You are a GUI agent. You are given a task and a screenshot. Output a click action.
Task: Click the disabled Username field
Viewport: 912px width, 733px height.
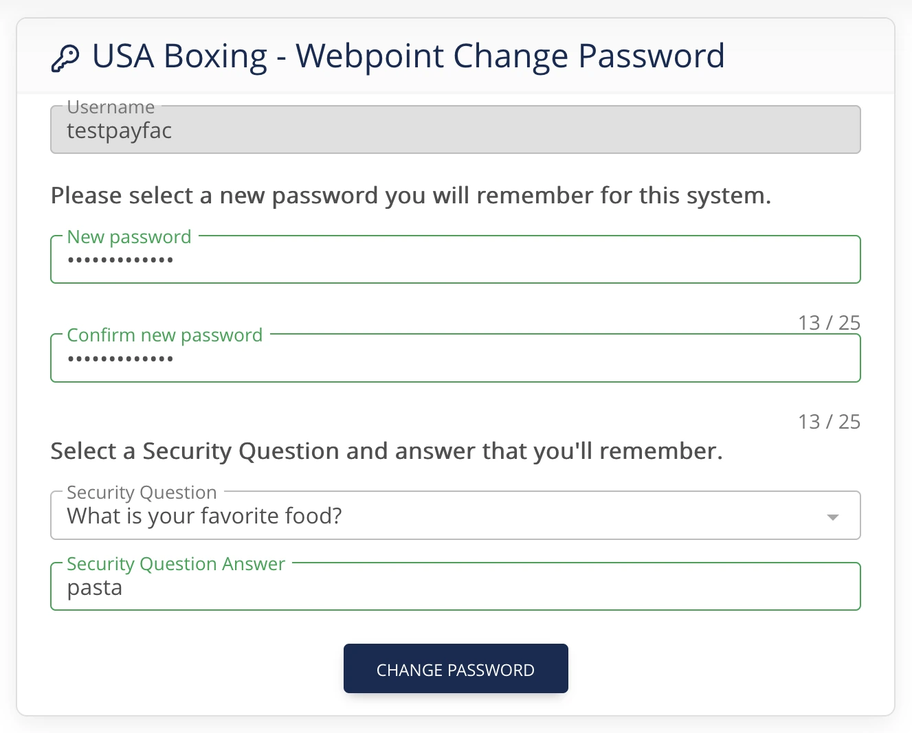[x=456, y=130]
